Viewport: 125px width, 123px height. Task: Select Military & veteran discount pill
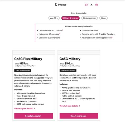pos(70,18)
